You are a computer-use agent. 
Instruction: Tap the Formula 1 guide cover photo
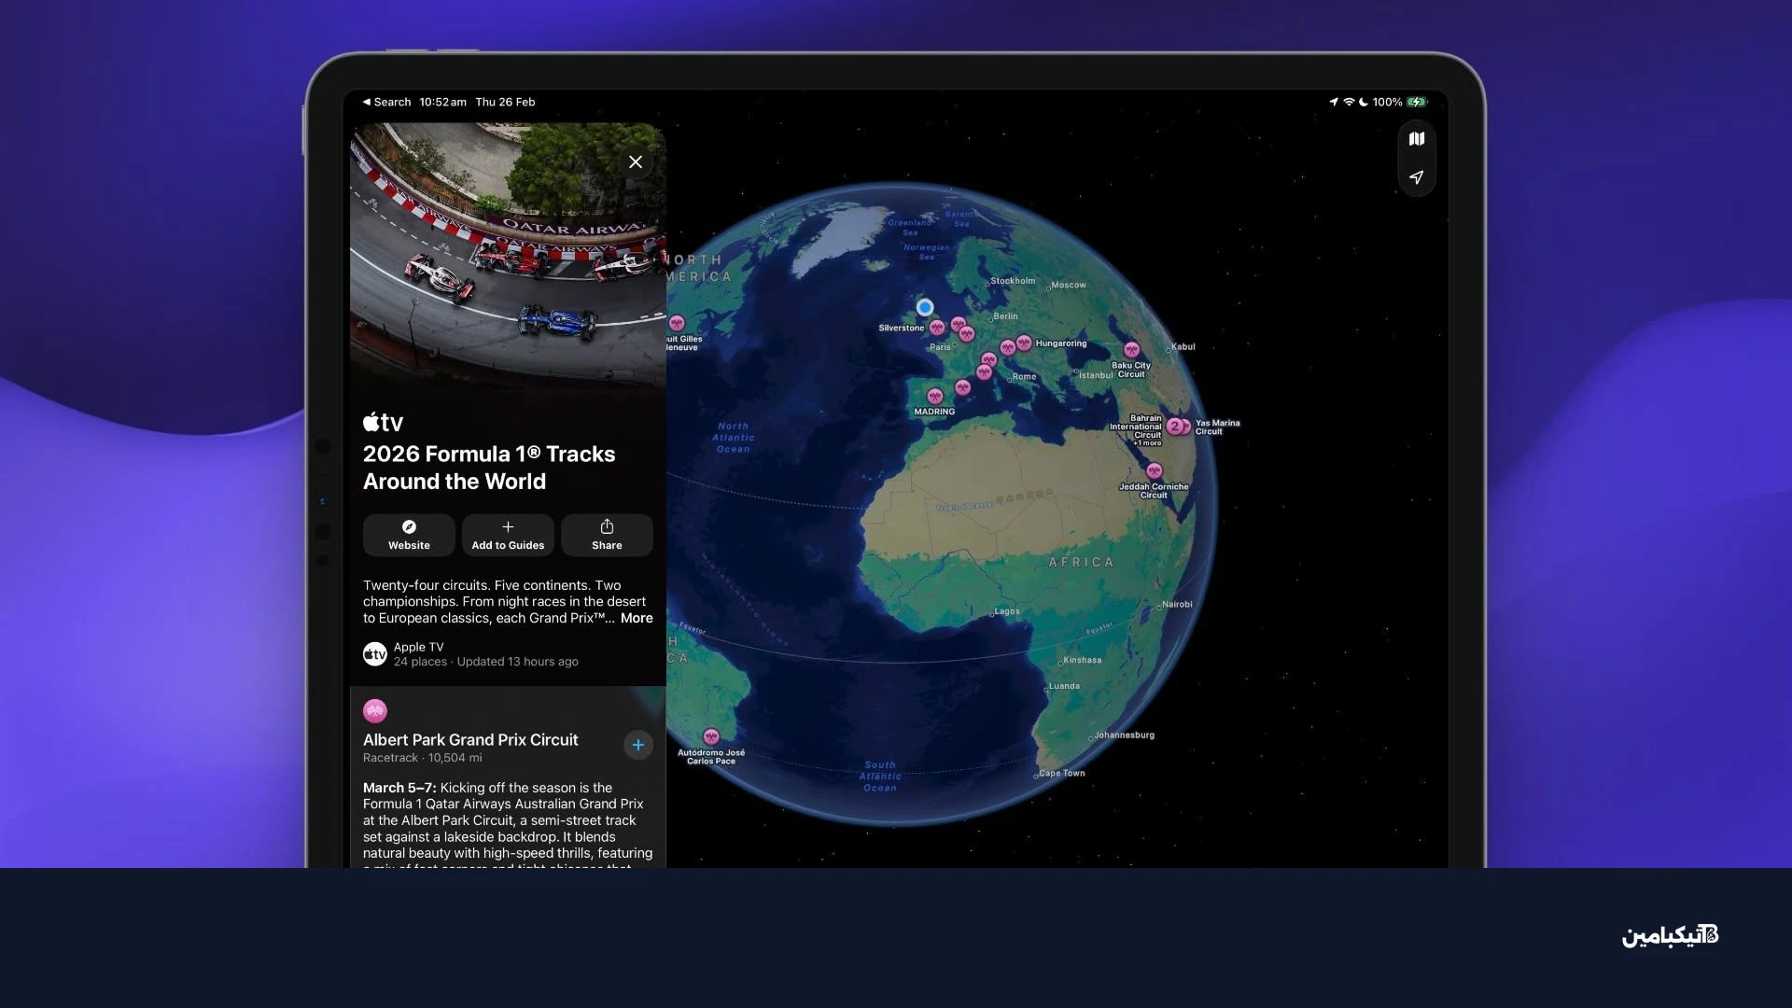pyautogui.click(x=507, y=261)
